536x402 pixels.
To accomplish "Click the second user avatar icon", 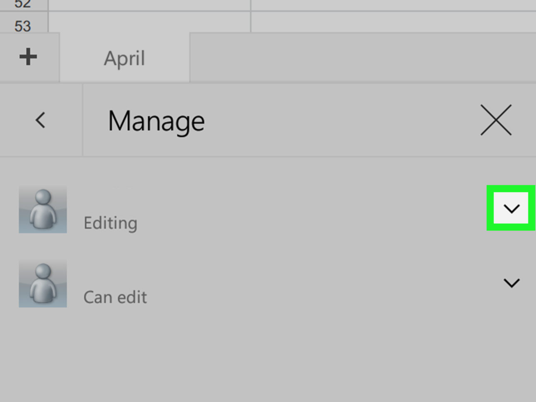I will pyautogui.click(x=42, y=283).
